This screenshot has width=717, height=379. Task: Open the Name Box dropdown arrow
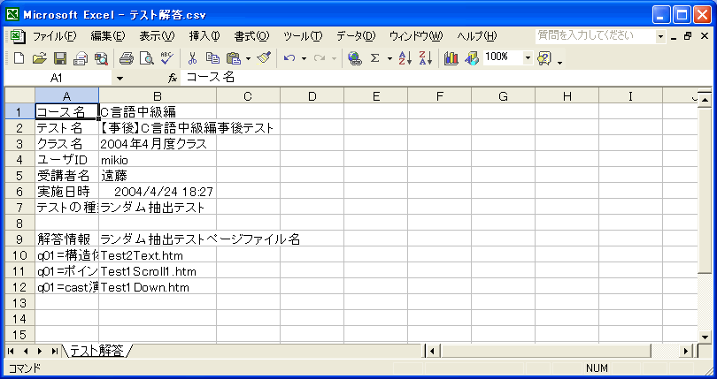(119, 79)
